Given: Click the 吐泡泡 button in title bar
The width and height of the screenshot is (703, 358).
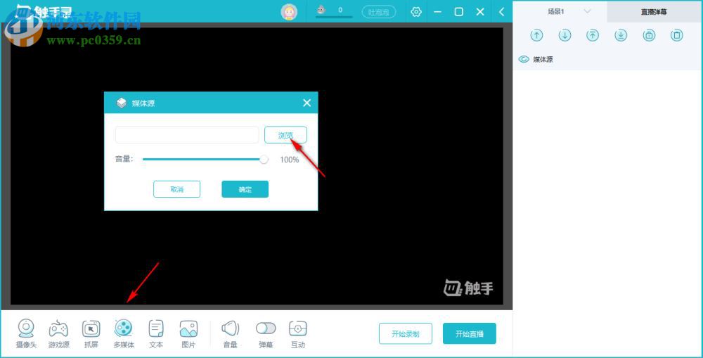Looking at the screenshot, I should (379, 12).
